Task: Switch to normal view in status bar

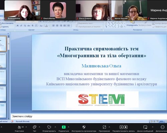Action: tap(151, 121)
